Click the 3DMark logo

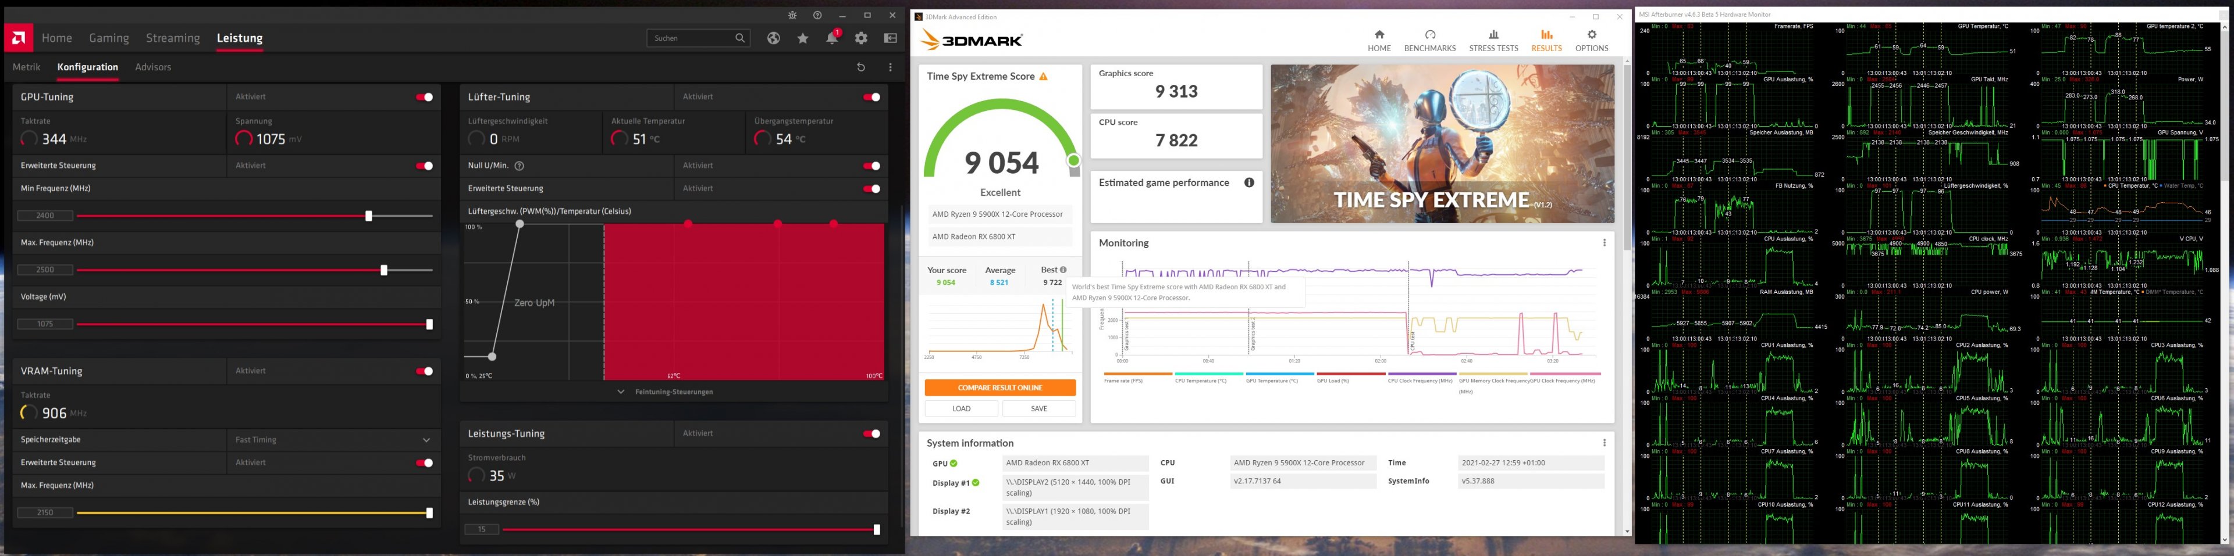[x=972, y=39]
